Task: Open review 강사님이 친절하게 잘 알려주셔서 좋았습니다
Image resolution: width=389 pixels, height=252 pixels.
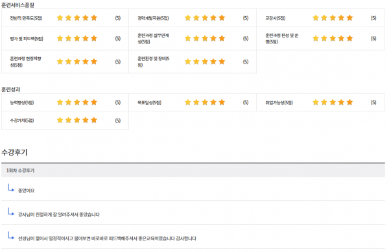Action: (x=59, y=214)
